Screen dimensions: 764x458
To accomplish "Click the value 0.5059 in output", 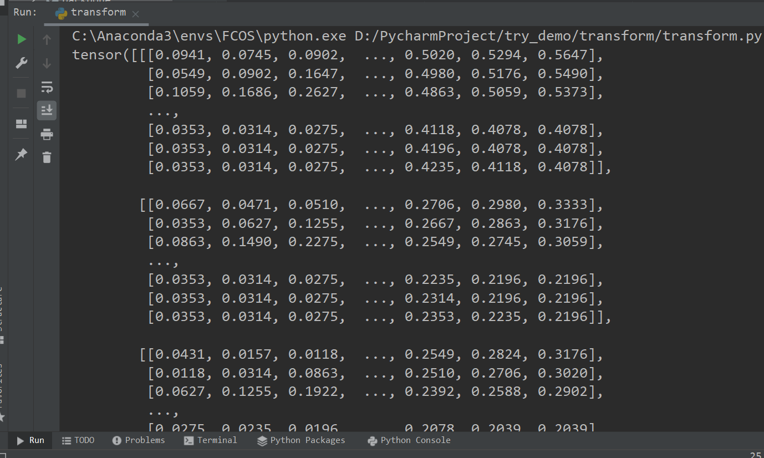I will pyautogui.click(x=496, y=93).
